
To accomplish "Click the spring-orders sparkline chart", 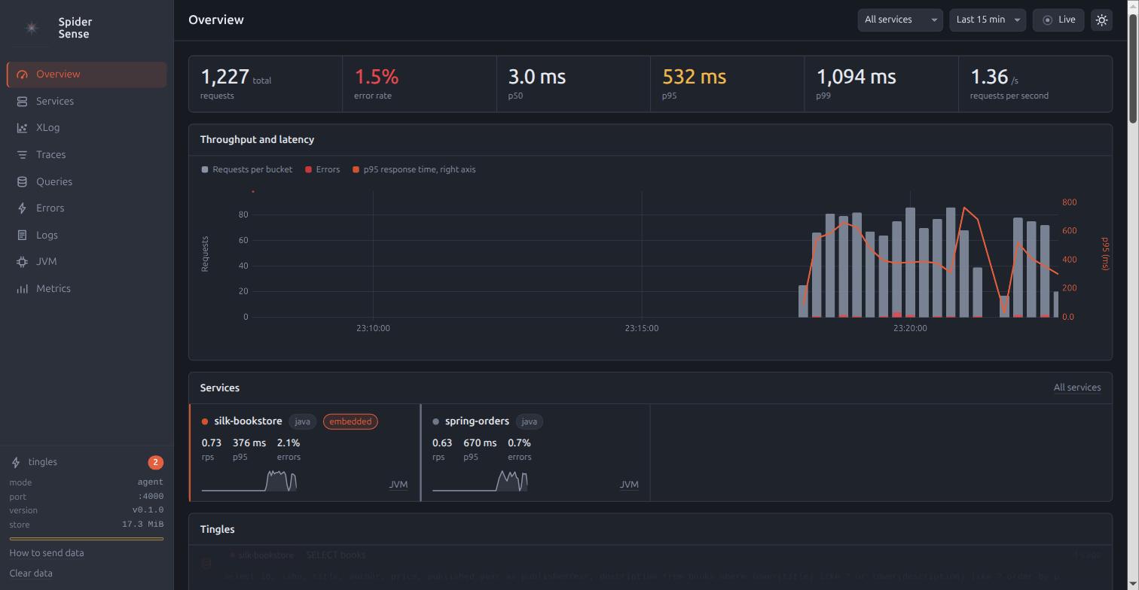I will pyautogui.click(x=480, y=481).
